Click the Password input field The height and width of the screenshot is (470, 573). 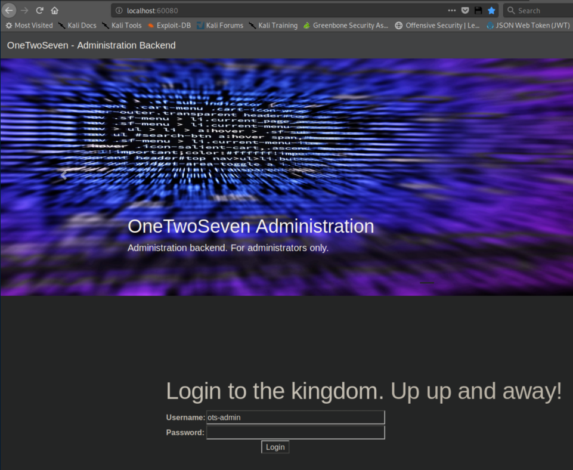[x=295, y=432]
